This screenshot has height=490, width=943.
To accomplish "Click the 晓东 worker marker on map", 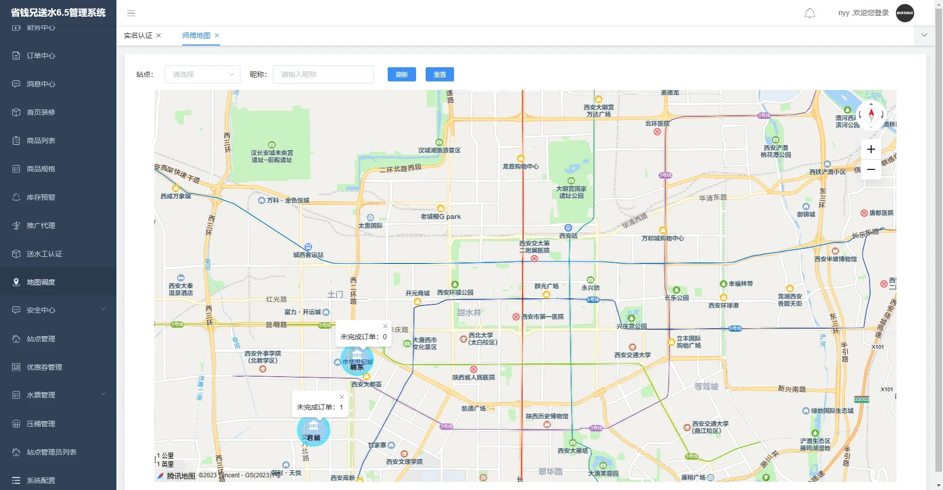I will (x=357, y=360).
